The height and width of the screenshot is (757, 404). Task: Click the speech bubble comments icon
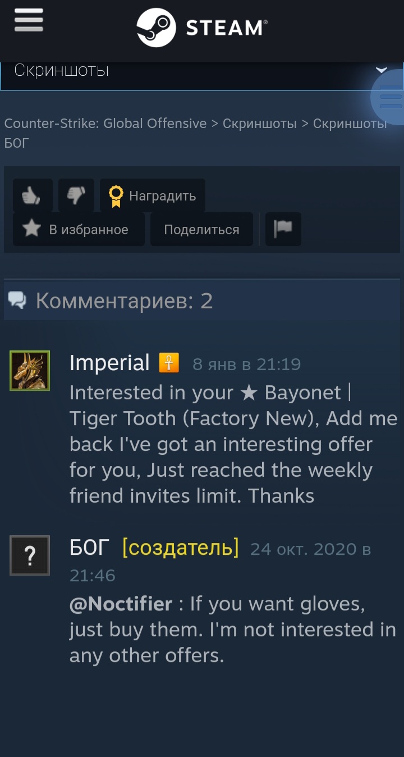(x=17, y=301)
